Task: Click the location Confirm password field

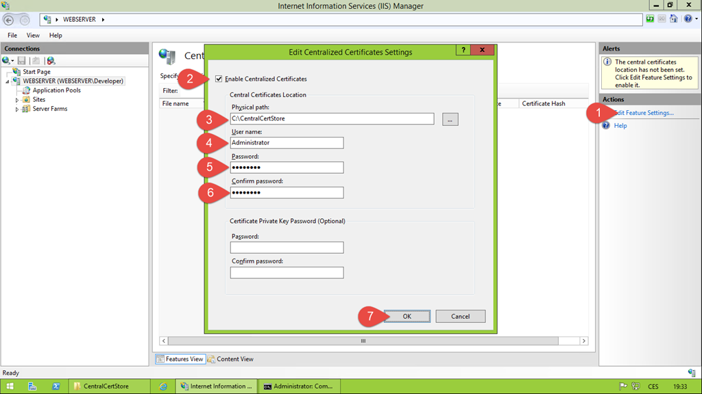Action: tap(287, 192)
